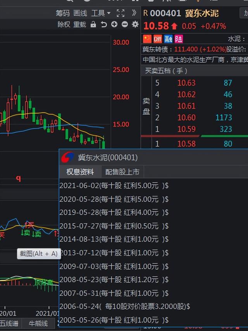Toggle the chart lock icon

[x=93, y=24]
